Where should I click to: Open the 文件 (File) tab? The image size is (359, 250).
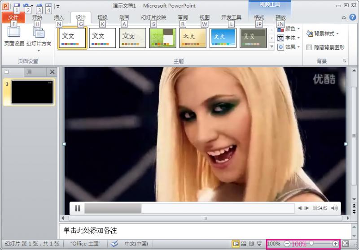tap(13, 17)
